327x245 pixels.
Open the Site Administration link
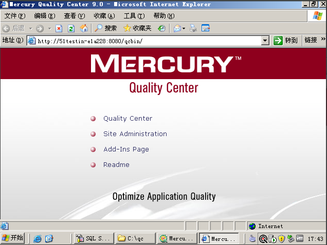[x=135, y=134]
